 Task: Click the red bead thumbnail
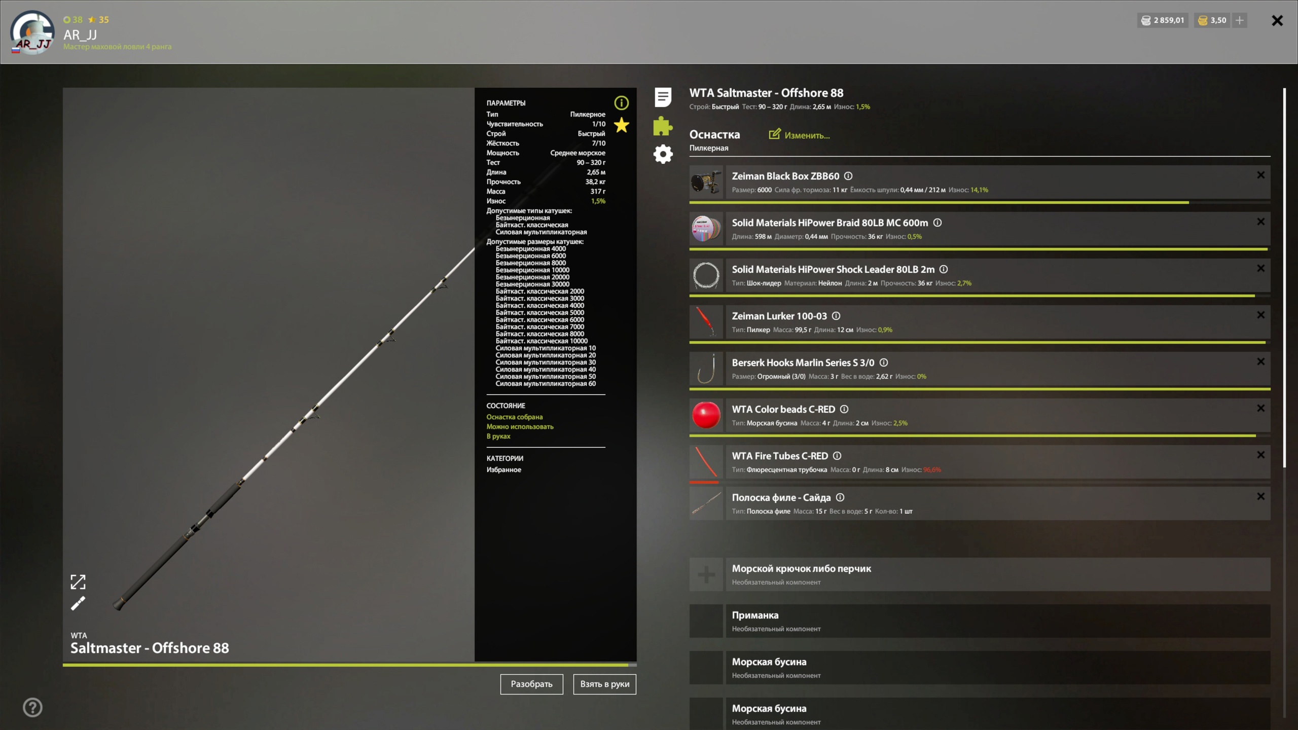[706, 415]
